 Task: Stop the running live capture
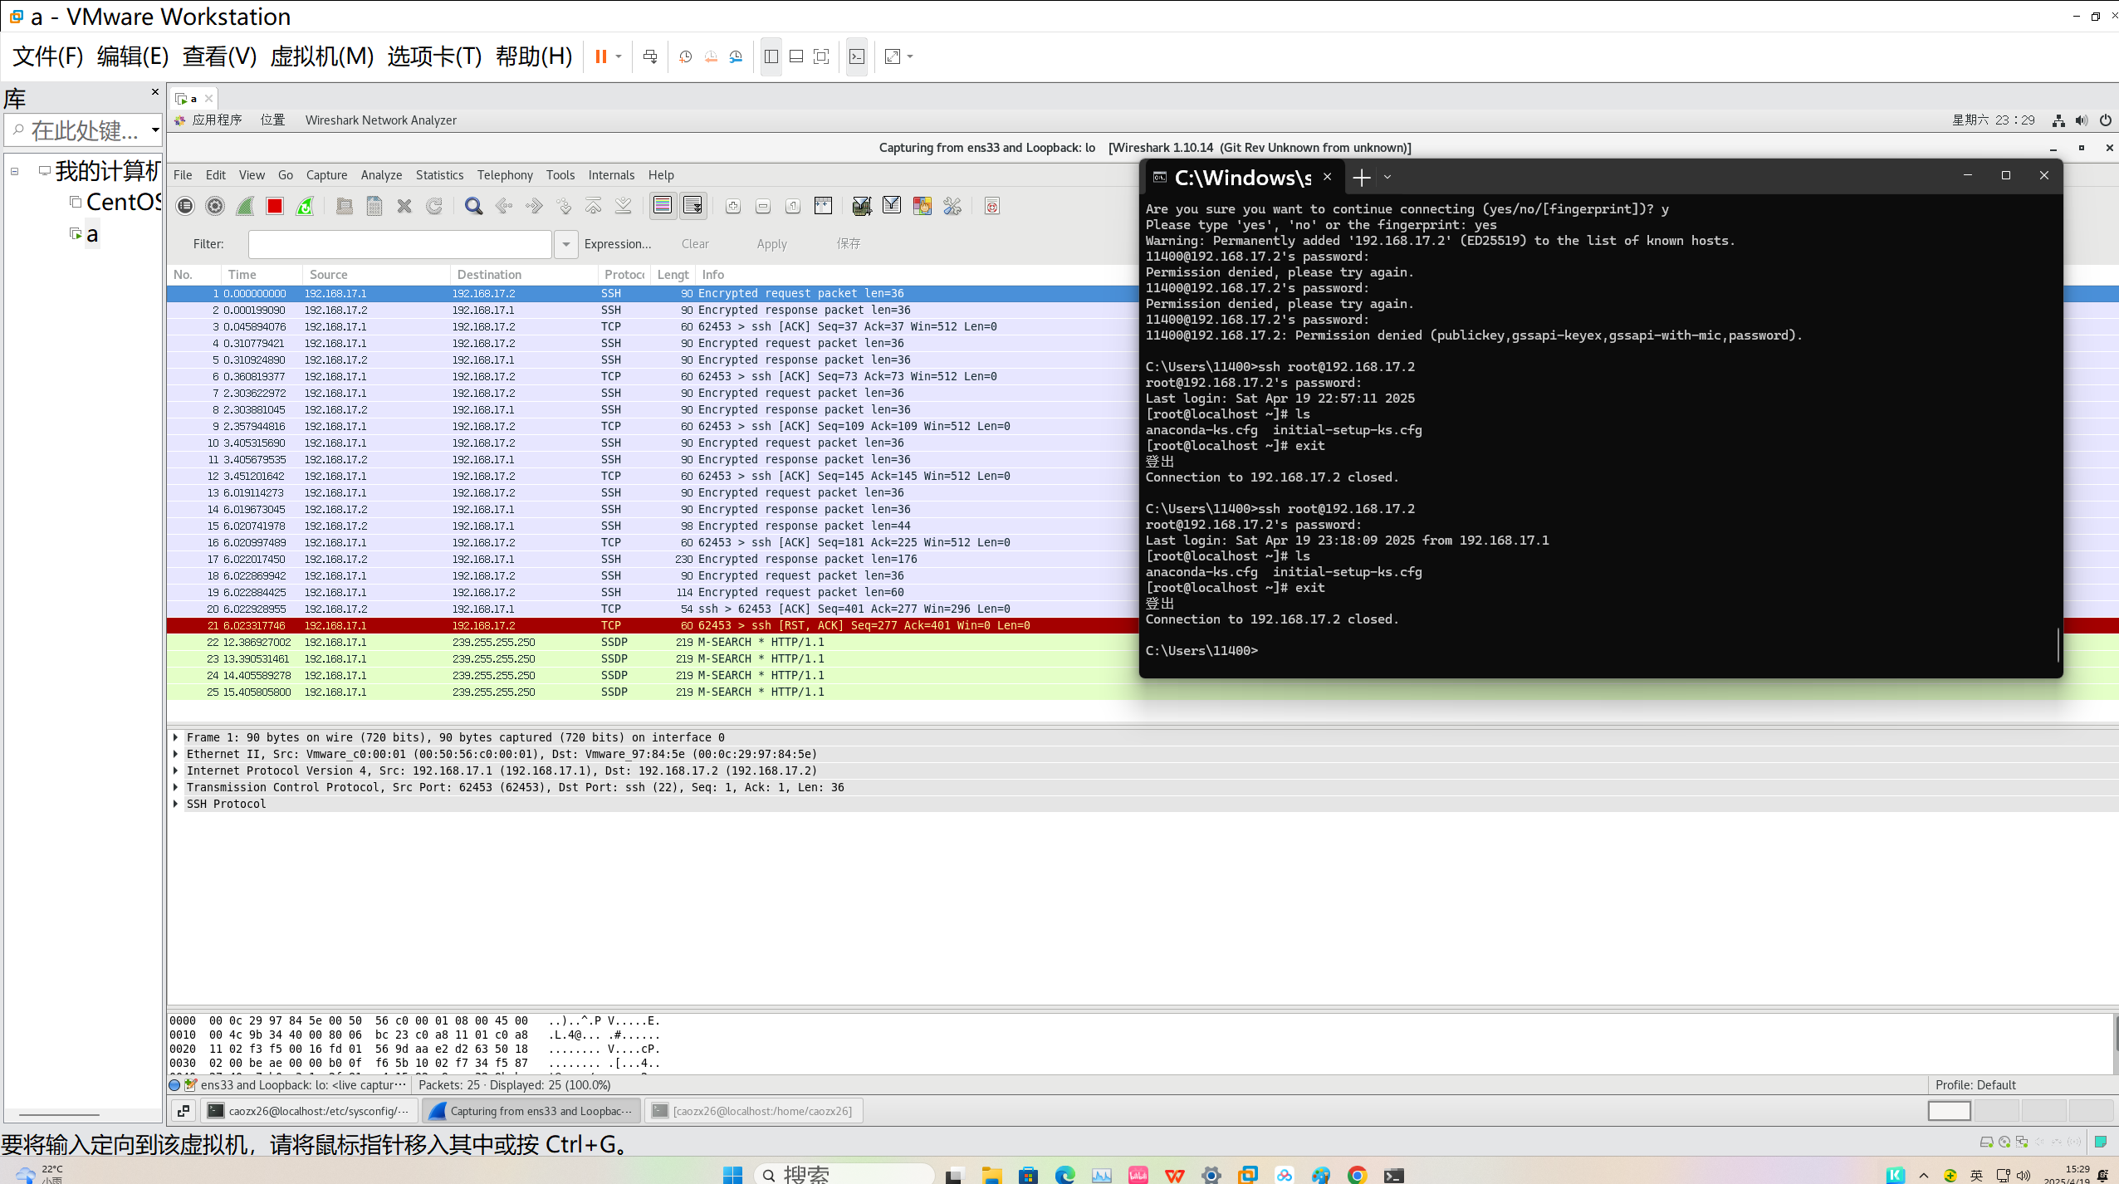click(275, 206)
